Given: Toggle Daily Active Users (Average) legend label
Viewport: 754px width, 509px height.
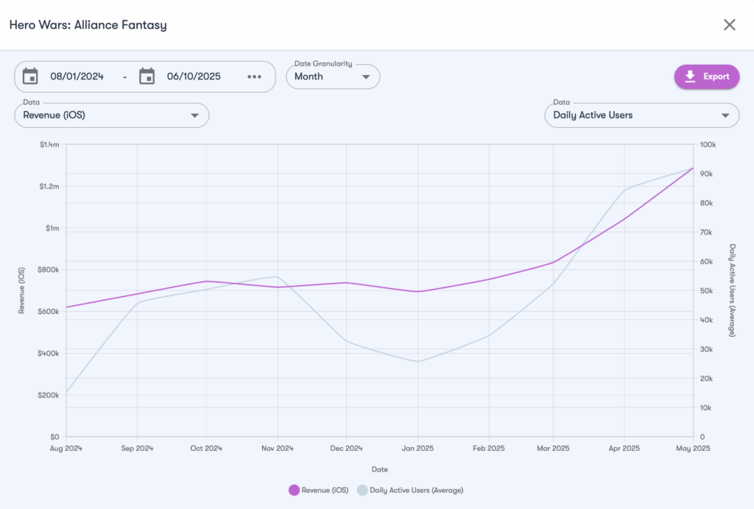Looking at the screenshot, I should pyautogui.click(x=416, y=490).
